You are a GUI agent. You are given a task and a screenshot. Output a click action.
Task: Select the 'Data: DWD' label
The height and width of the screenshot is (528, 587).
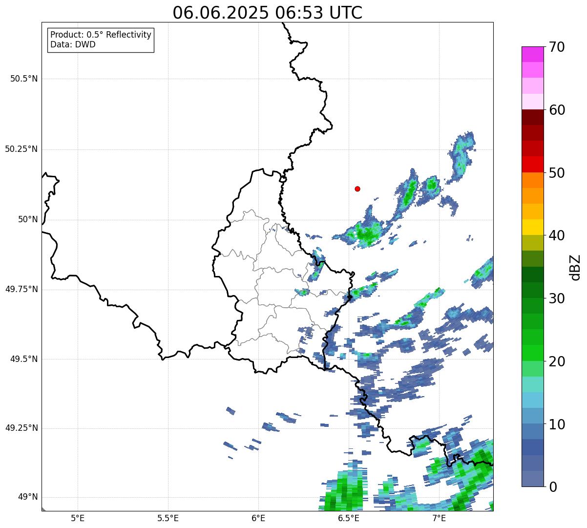[73, 44]
